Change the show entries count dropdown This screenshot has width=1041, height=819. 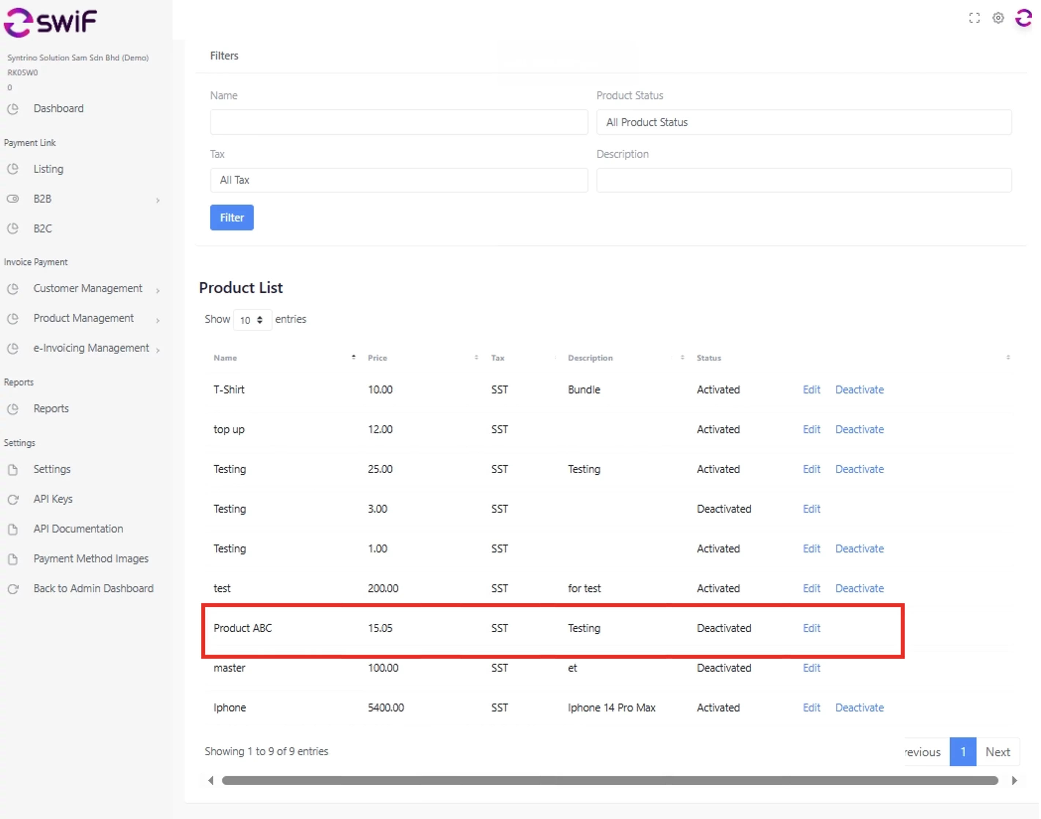(x=252, y=320)
